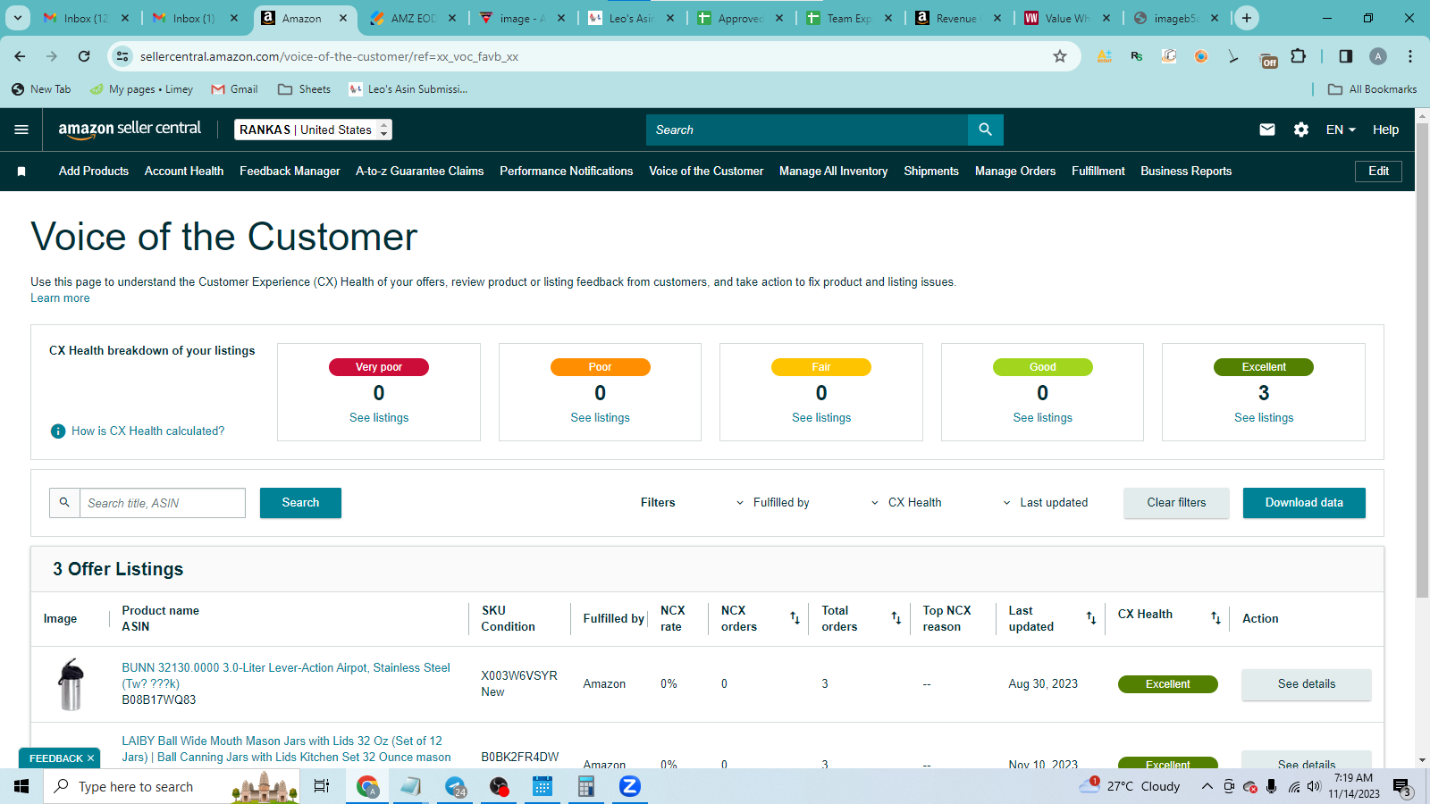See details for the BUNN Airpot listing
The width and height of the screenshot is (1430, 804).
[1306, 684]
